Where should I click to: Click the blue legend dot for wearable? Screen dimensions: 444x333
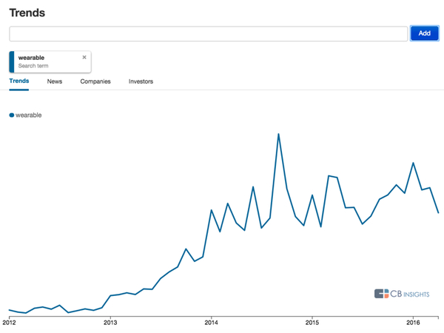click(x=12, y=115)
